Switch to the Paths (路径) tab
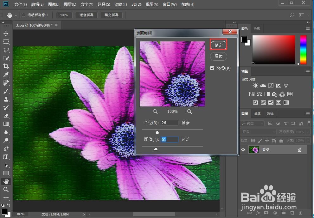Screen dimensions: 314x218 [x=270, y=113]
